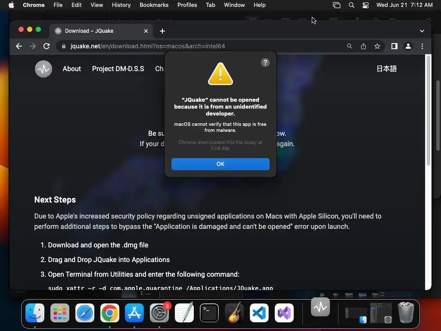Open System Settings from the Dock

(159, 313)
